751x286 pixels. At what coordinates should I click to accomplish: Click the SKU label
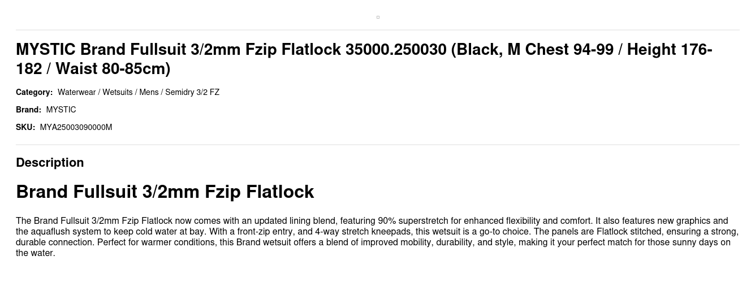pos(25,127)
